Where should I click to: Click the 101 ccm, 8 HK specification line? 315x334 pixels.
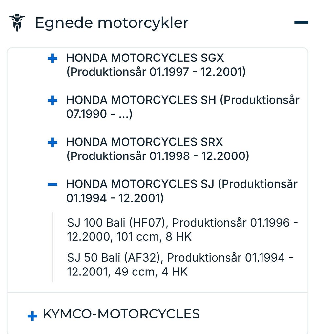(x=154, y=237)
